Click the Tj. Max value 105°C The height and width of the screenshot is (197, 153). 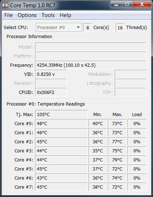61,114
